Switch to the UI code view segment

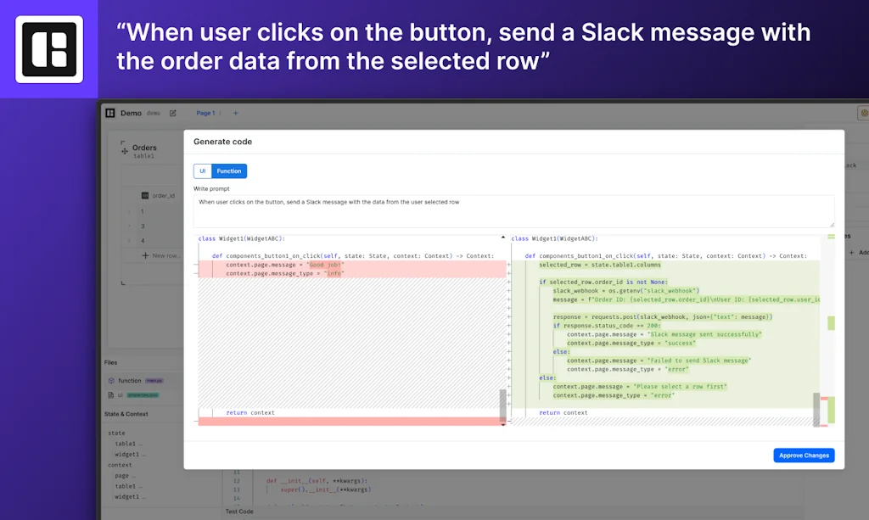202,171
